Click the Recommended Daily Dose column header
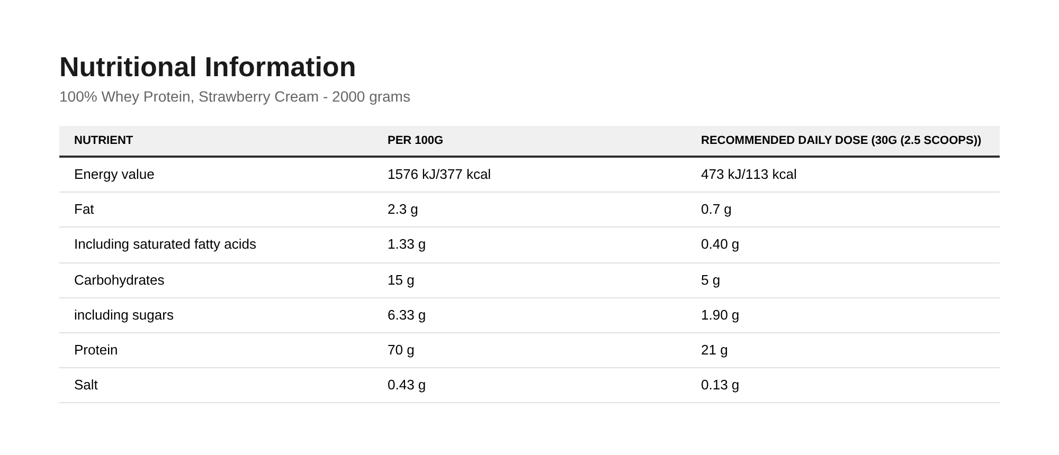Viewport: 1059px width, 455px height. pyautogui.click(x=841, y=140)
